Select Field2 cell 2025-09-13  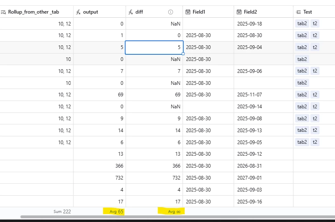pyautogui.click(x=264, y=130)
